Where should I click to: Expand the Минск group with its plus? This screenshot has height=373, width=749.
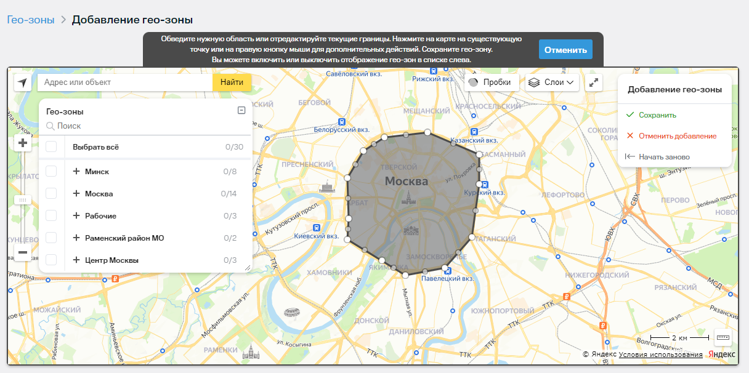pos(76,171)
